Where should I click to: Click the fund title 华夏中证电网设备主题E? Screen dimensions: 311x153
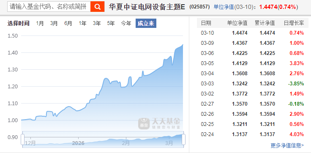(x=147, y=7)
